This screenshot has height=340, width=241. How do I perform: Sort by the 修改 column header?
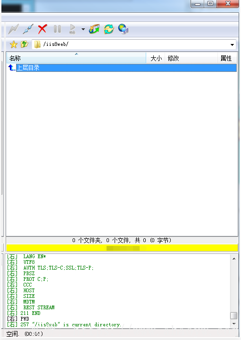(x=191, y=58)
